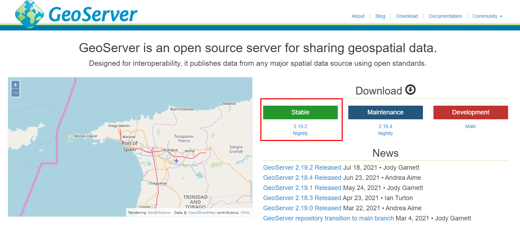This screenshot has height=233, width=520.
Task: Read GeoServer 2.18.4 Released news
Action: [x=302, y=178]
